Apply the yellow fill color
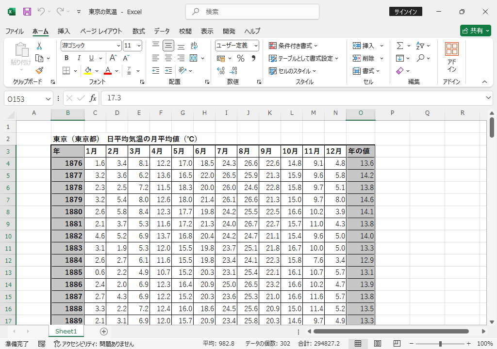Image resolution: width=497 pixels, height=349 pixels. [x=88, y=71]
